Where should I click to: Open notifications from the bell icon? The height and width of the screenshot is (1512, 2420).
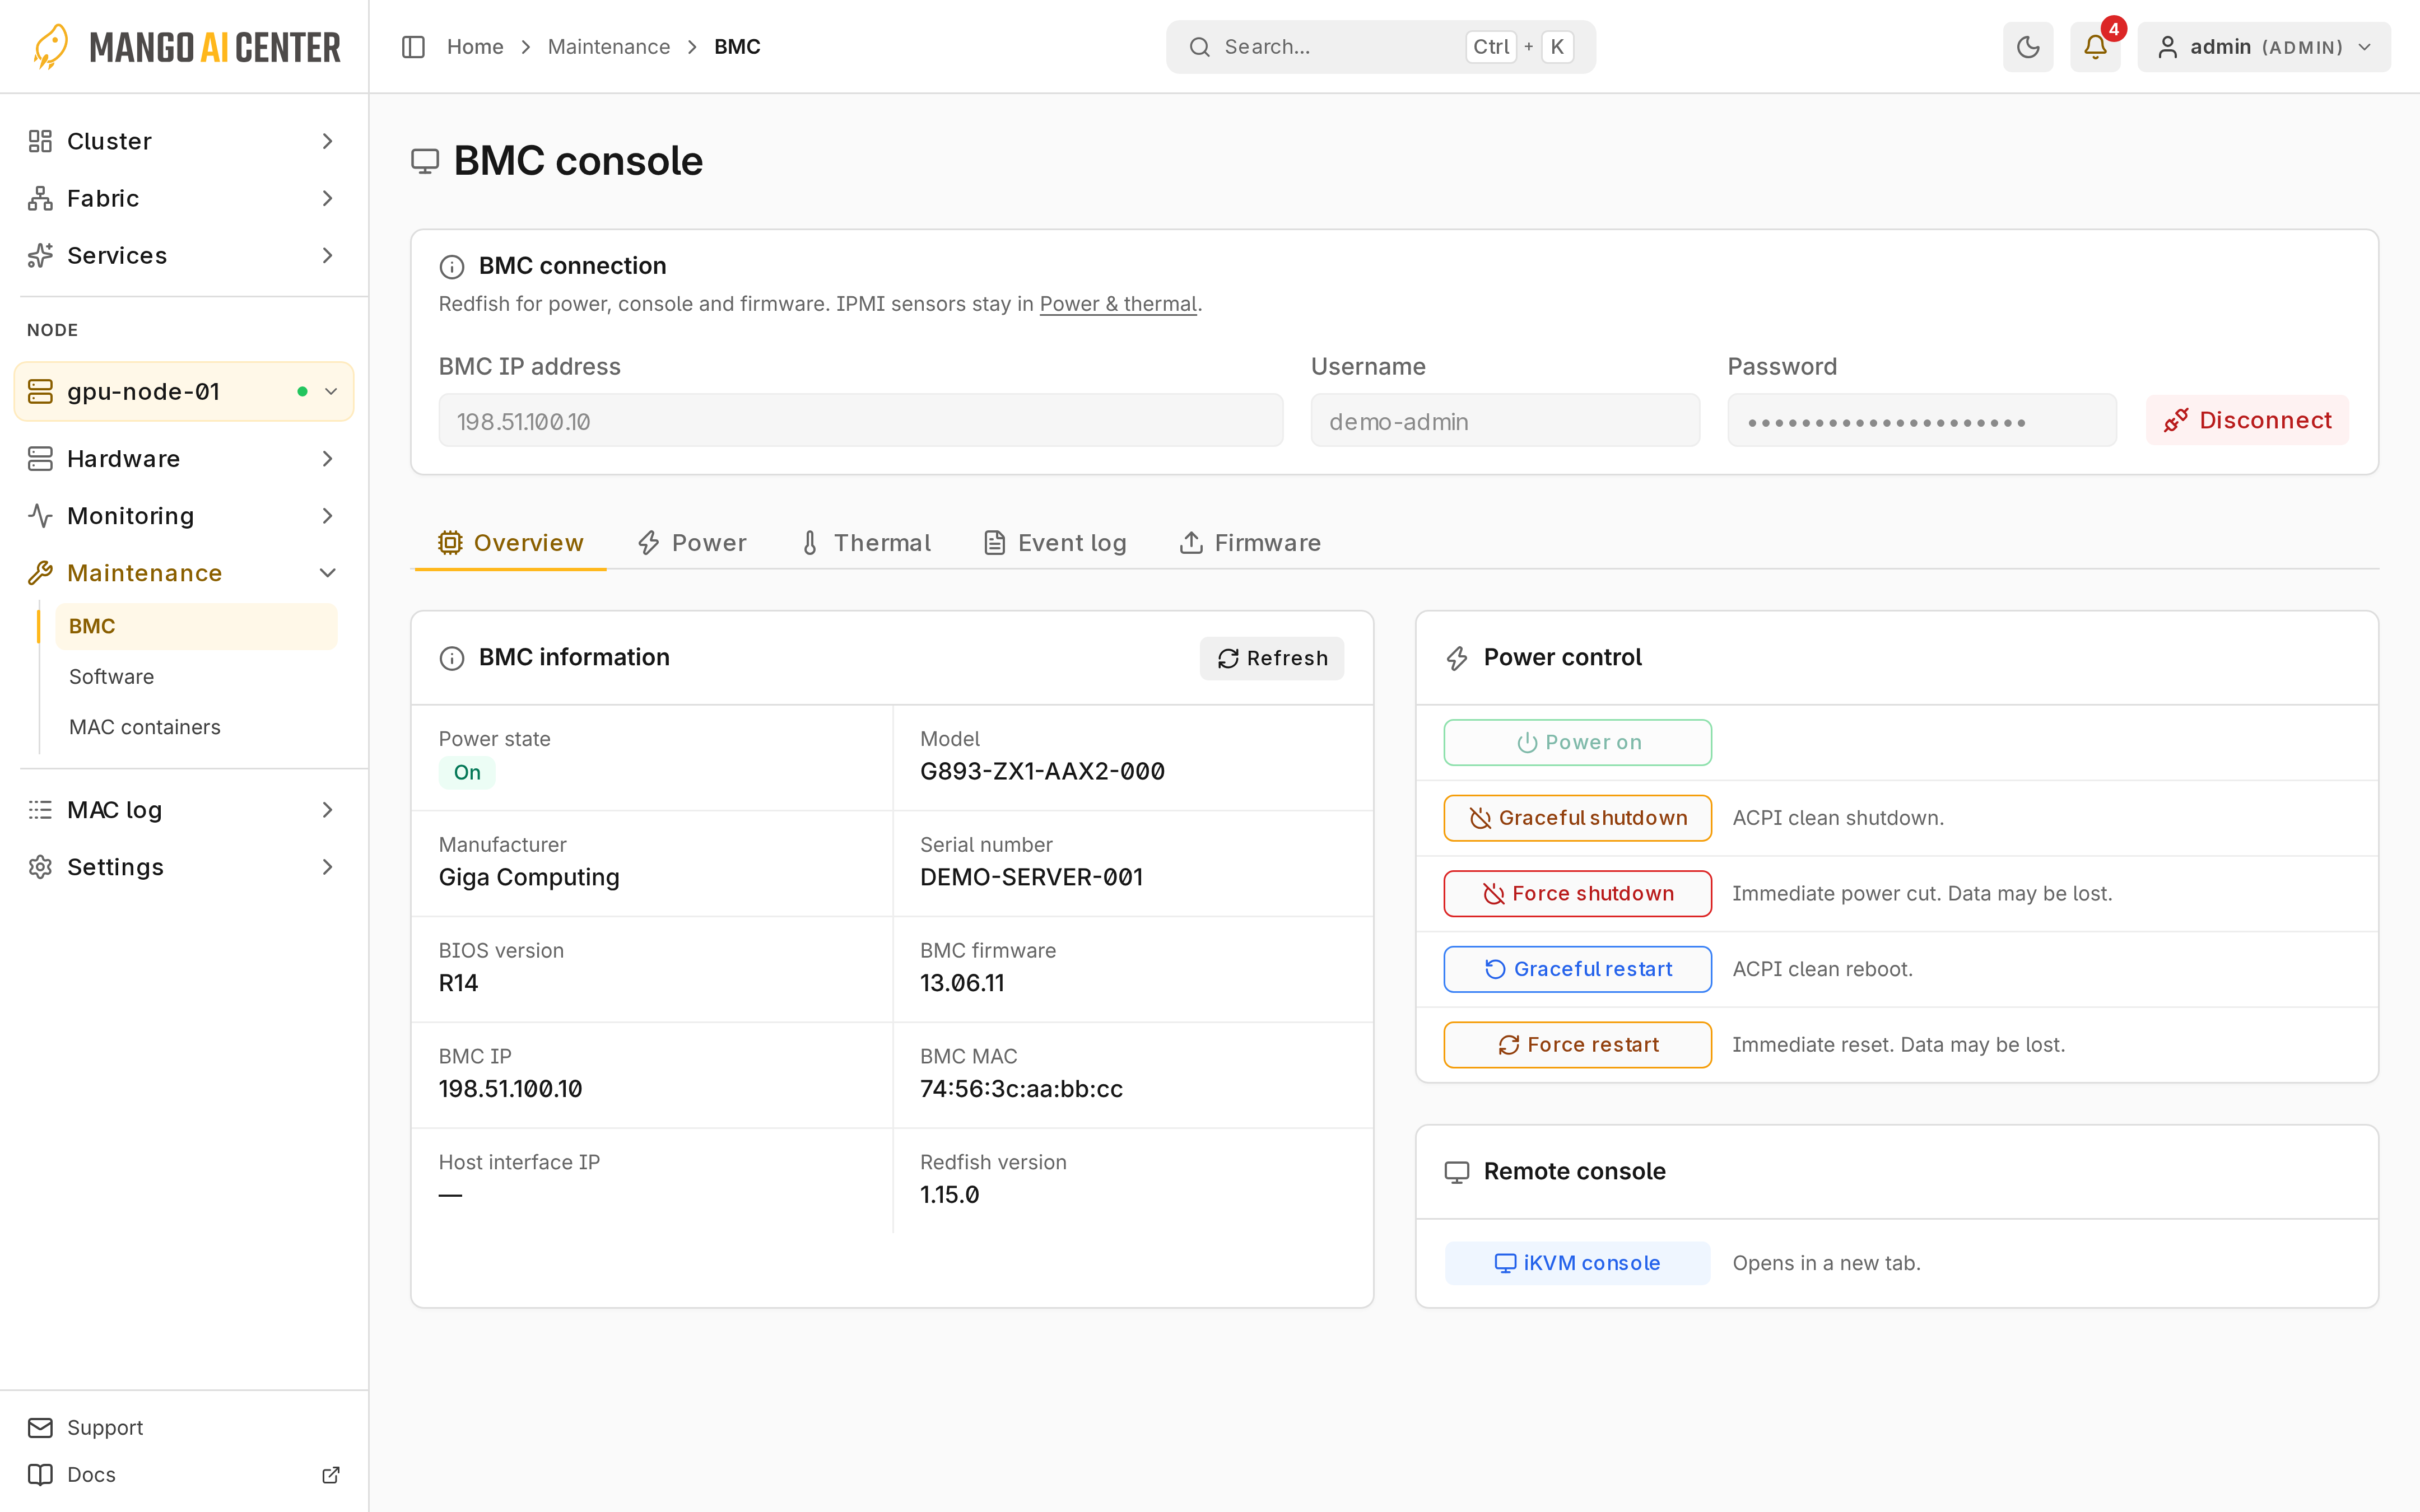tap(2095, 47)
